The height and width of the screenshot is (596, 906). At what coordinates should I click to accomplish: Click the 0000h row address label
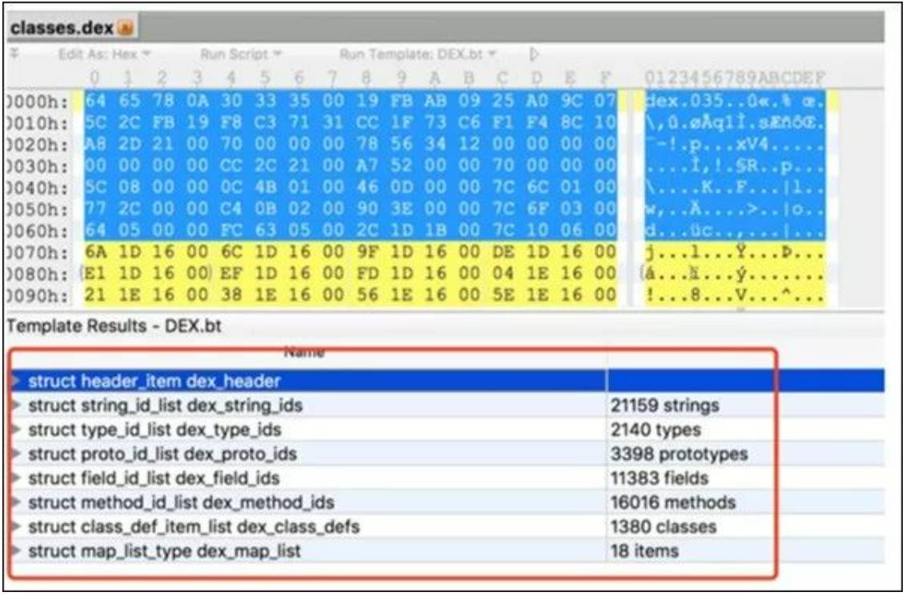(x=36, y=102)
